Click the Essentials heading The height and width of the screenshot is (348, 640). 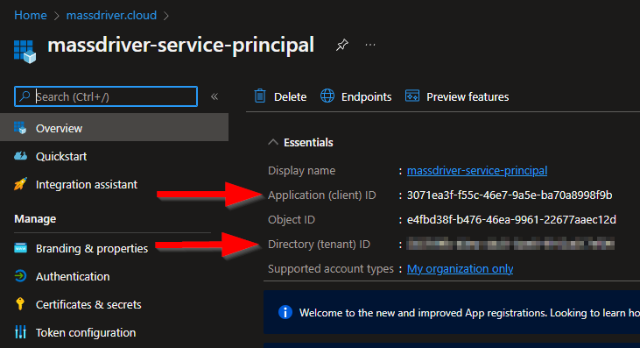click(308, 142)
